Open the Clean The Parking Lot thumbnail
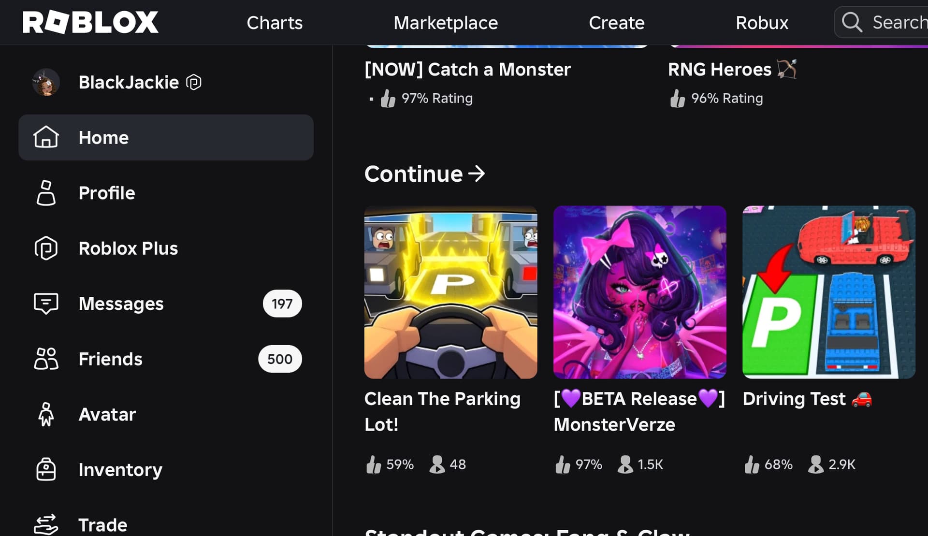The image size is (928, 536). 450,292
